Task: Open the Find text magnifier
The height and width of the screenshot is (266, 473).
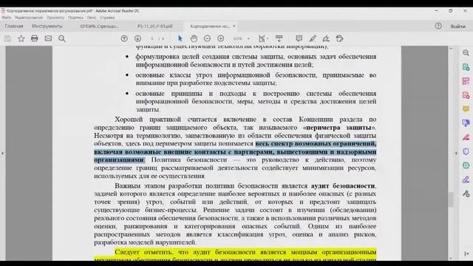Action: [62, 38]
